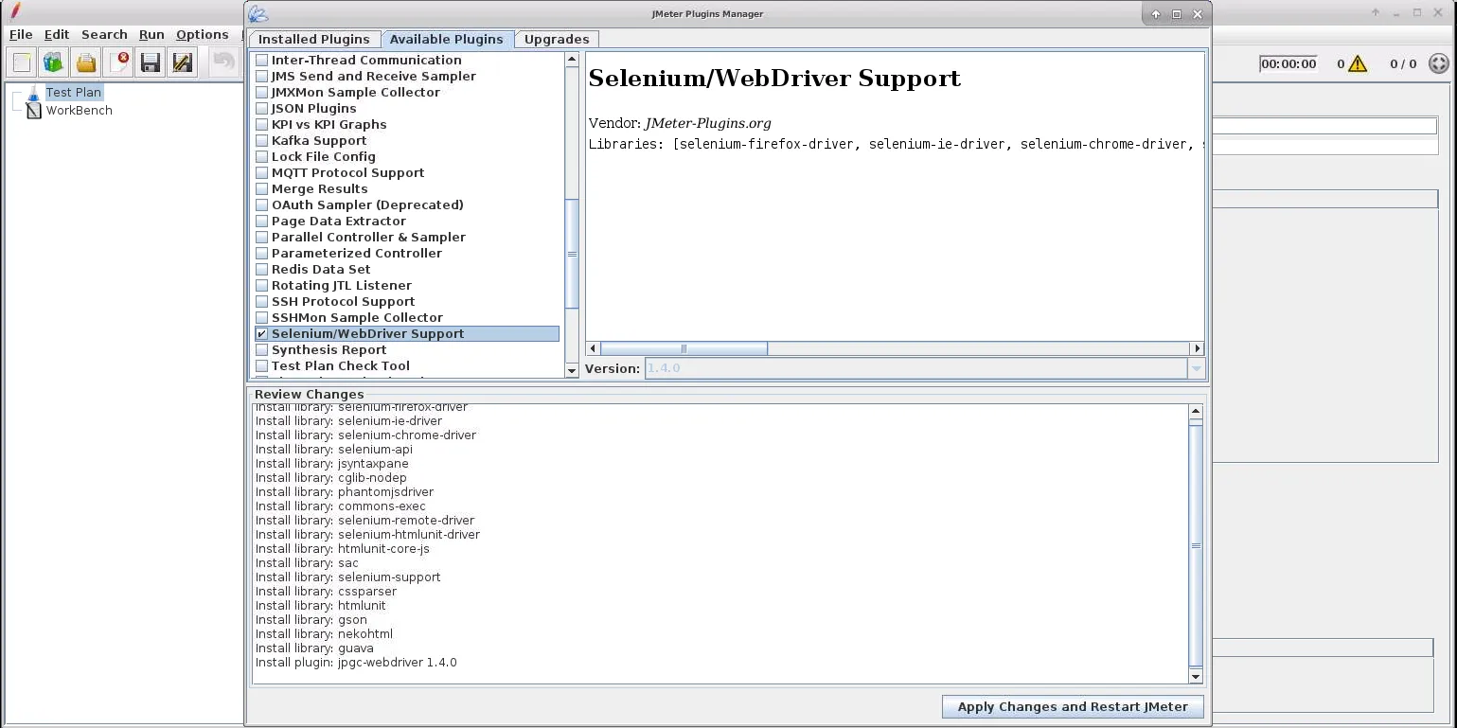Select the SSH Protocol Support plugin row
1457x728 pixels.
coord(407,302)
